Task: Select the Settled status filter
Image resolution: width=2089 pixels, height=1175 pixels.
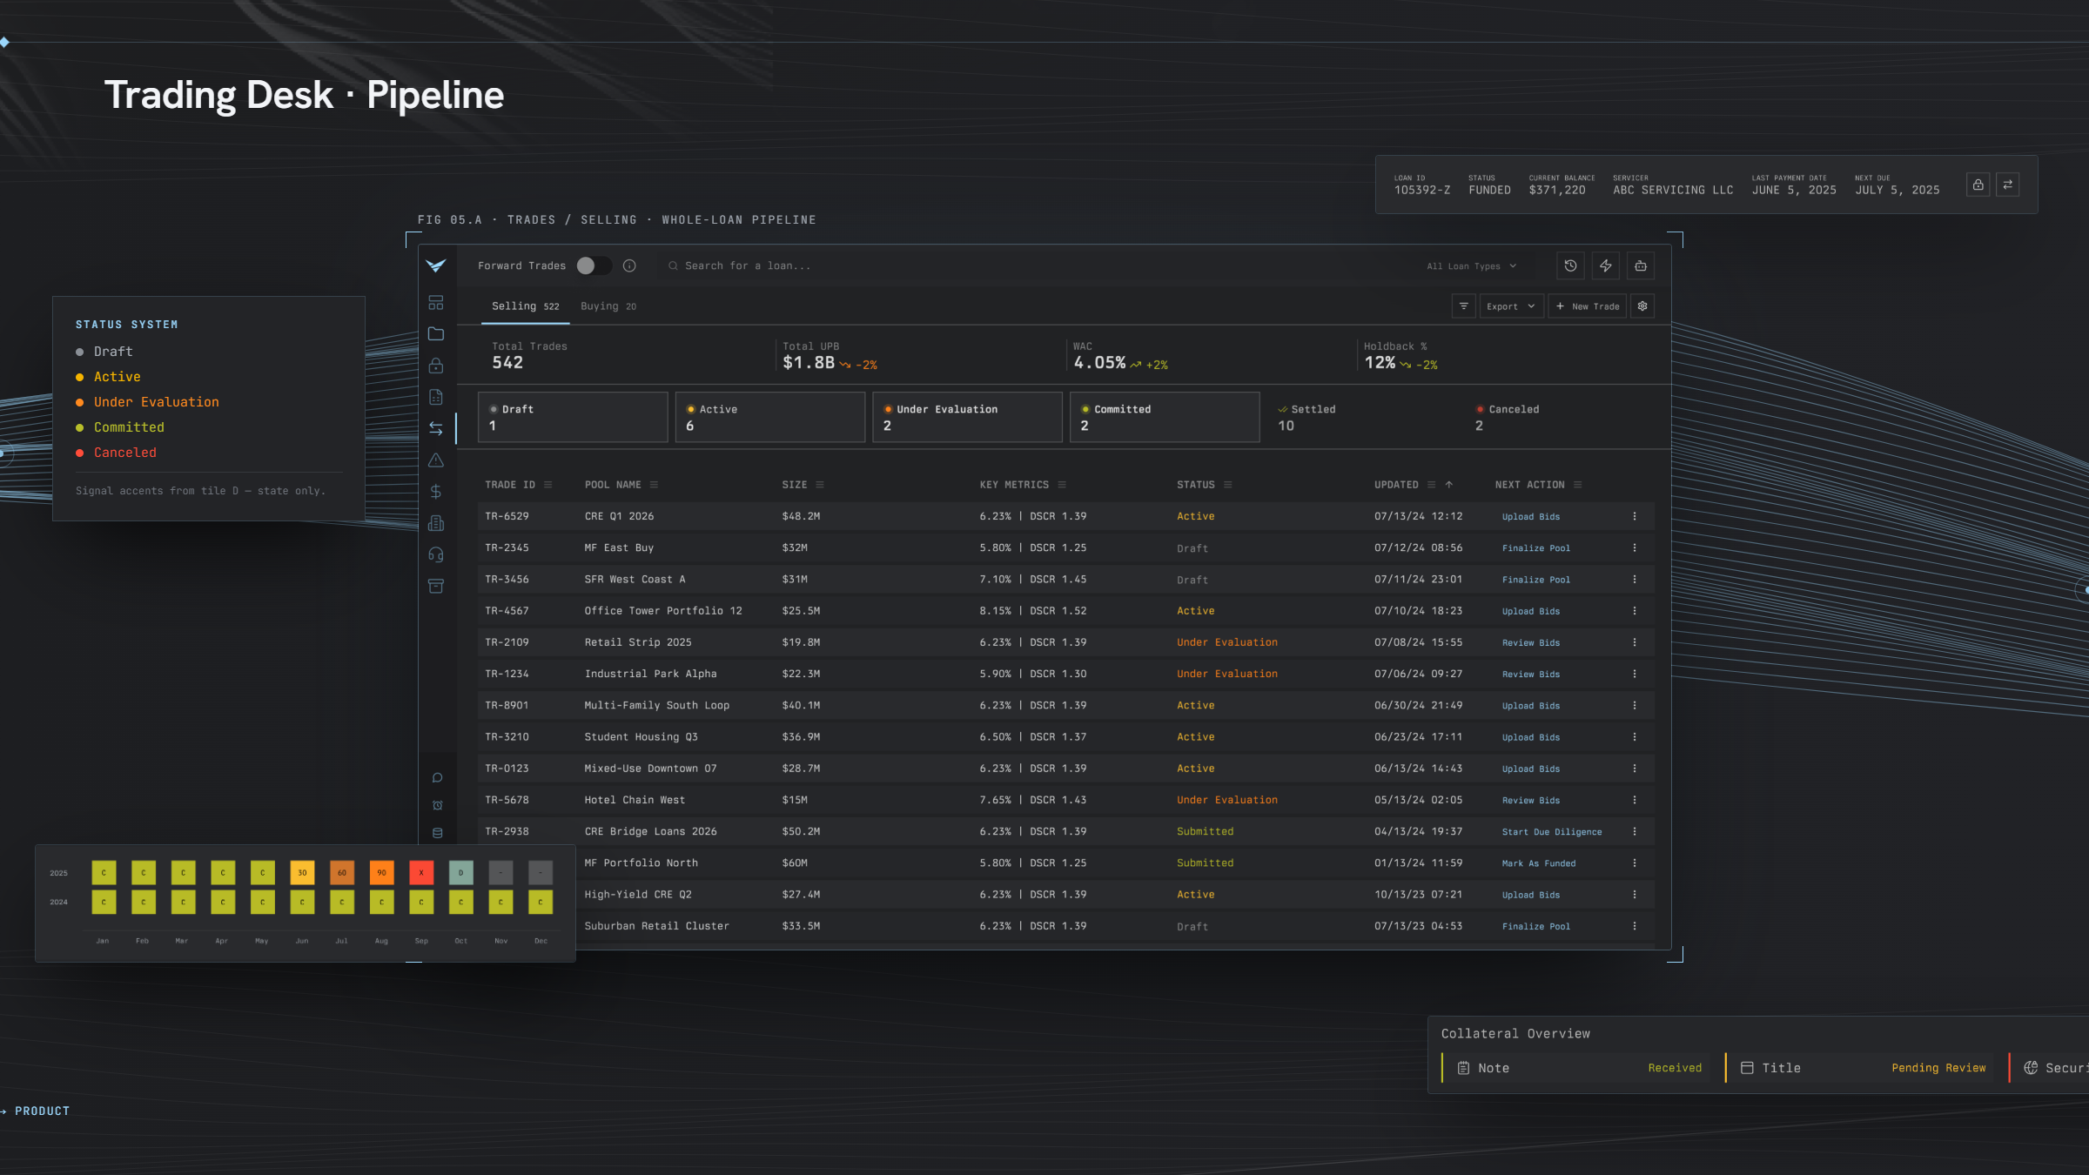Action: [1361, 417]
